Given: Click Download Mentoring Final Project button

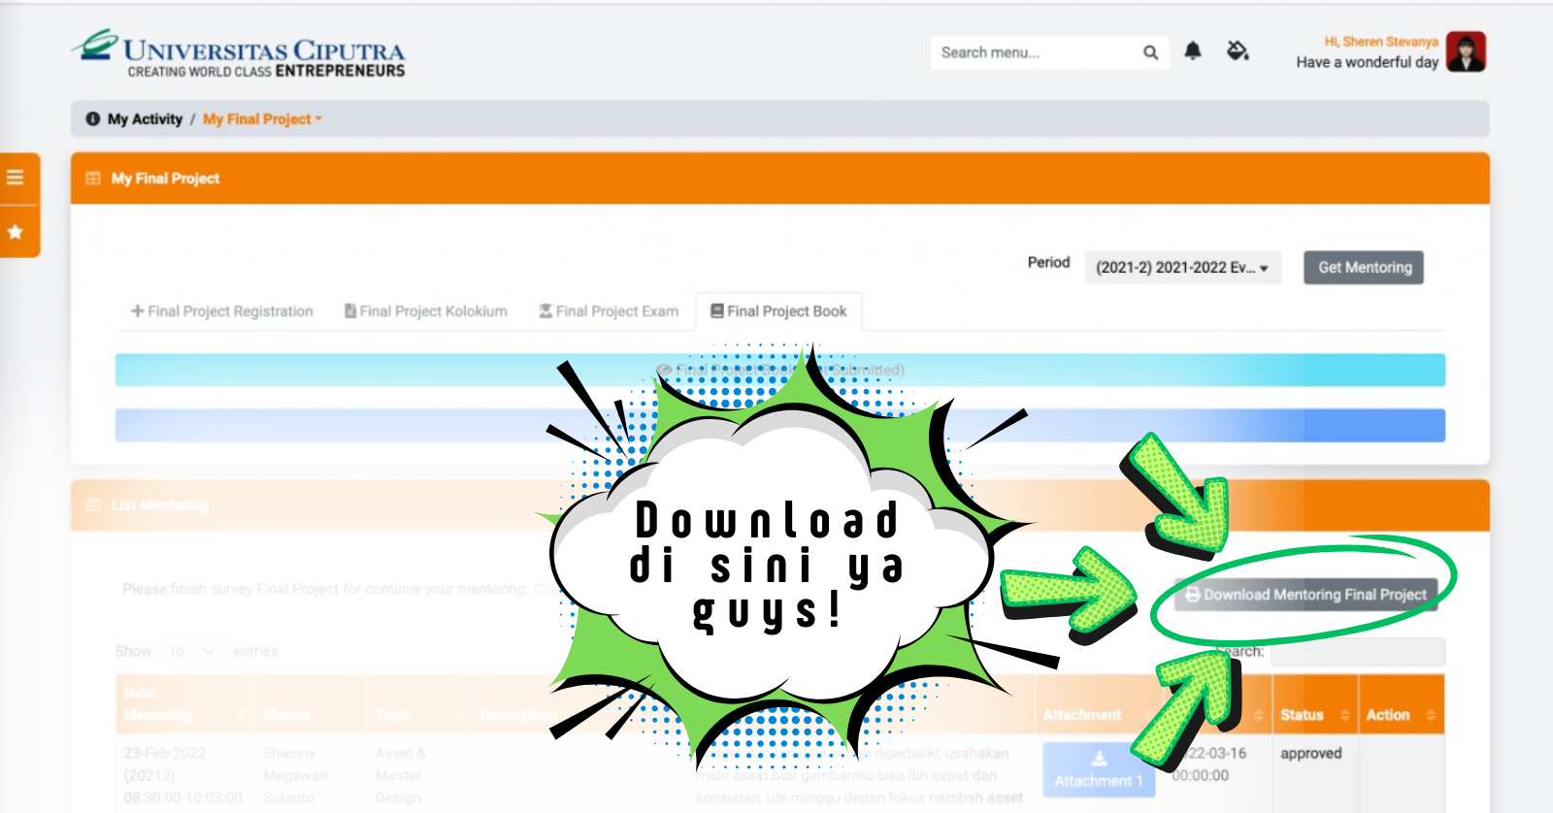Looking at the screenshot, I should (x=1305, y=595).
